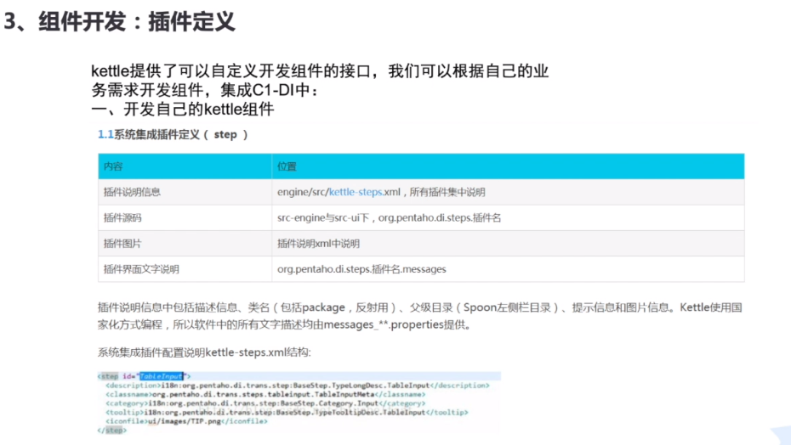The height and width of the screenshot is (445, 791).
Task: Click the tooltip line in the XML code
Action: [287, 412]
